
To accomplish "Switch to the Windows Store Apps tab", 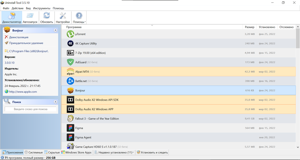I will coord(76,152).
